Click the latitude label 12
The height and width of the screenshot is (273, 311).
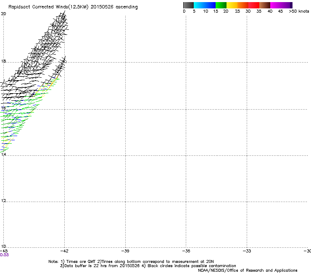coord(3,201)
